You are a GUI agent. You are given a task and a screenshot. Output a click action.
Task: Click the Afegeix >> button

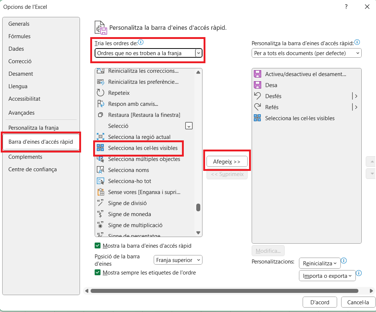(227, 161)
